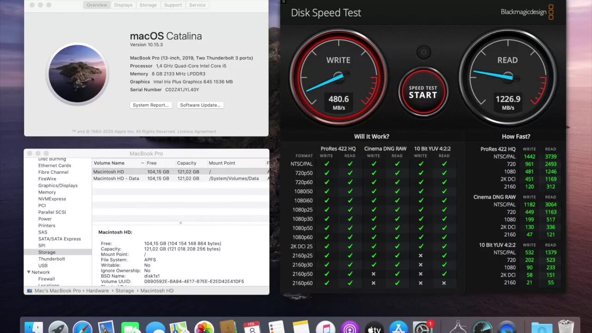Select Storage item in System Report sidebar

point(58,253)
